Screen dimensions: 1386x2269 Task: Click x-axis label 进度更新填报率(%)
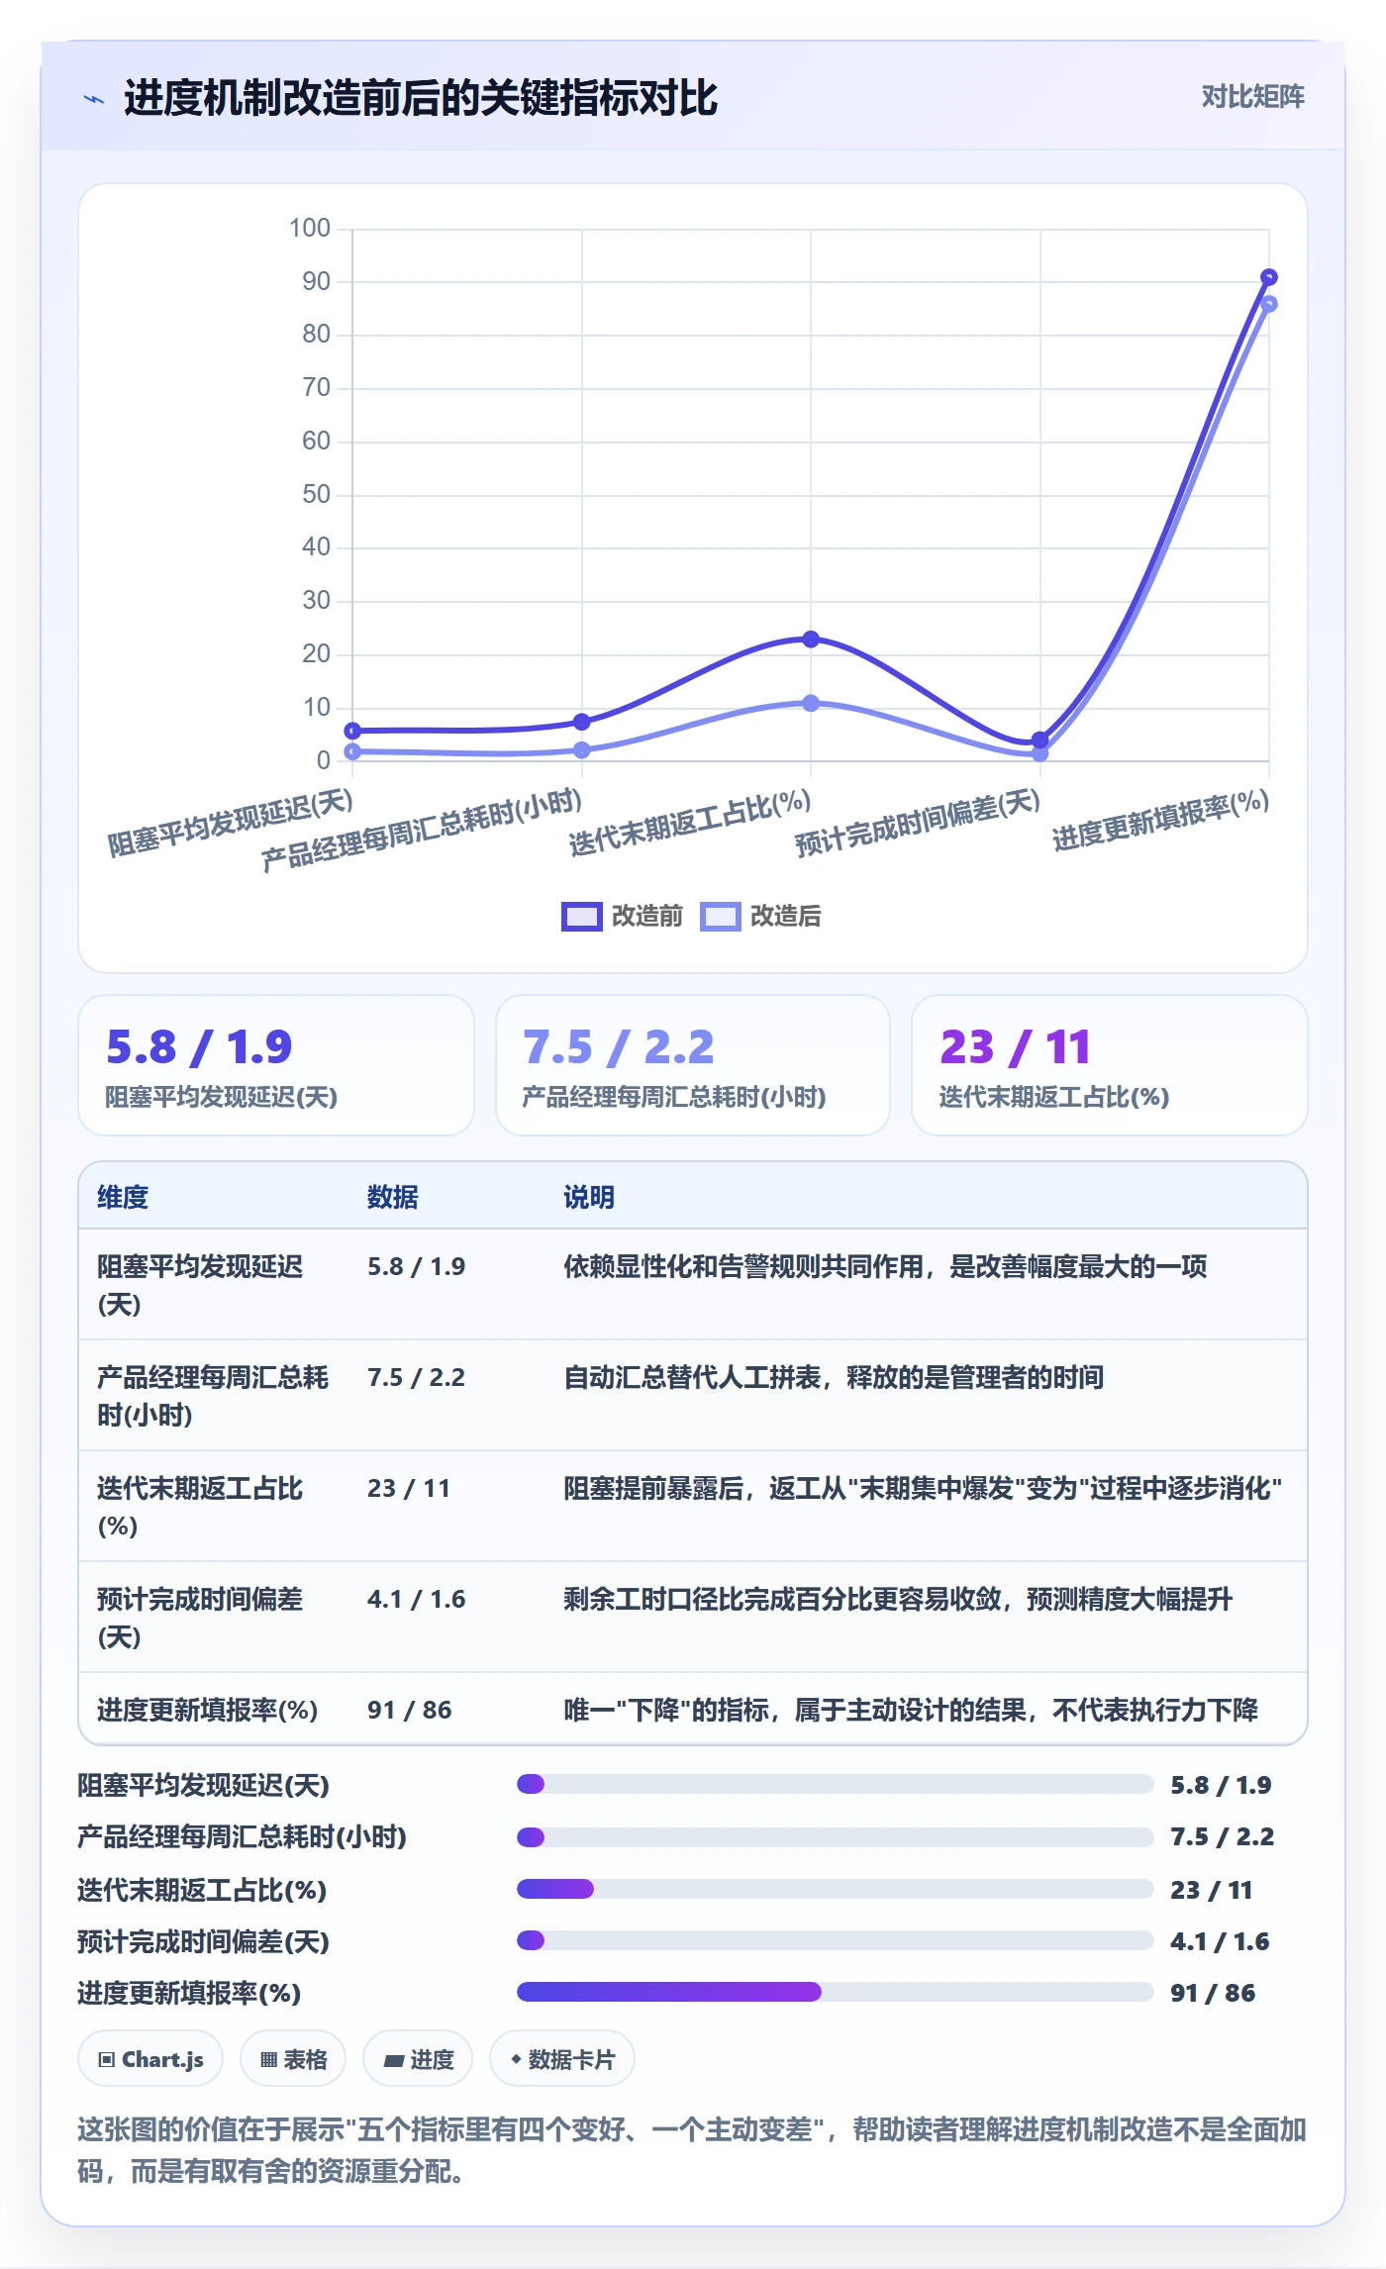point(1160,821)
